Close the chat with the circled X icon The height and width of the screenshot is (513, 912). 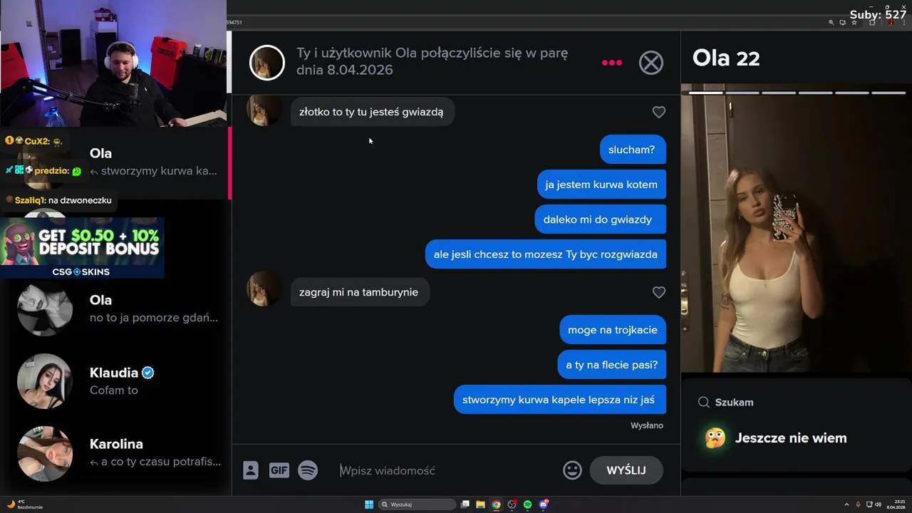pyautogui.click(x=651, y=63)
